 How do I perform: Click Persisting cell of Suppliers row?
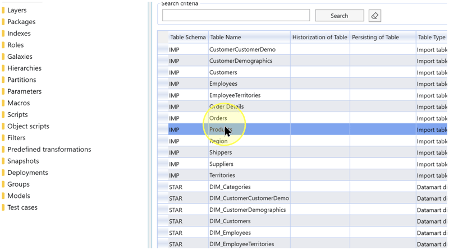click(x=383, y=164)
